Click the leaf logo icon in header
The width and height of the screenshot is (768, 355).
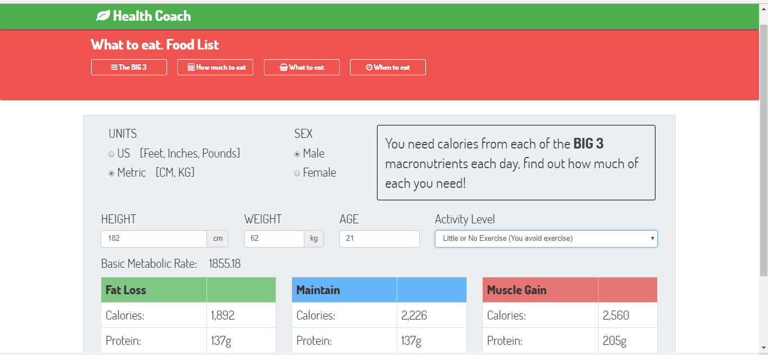(103, 16)
